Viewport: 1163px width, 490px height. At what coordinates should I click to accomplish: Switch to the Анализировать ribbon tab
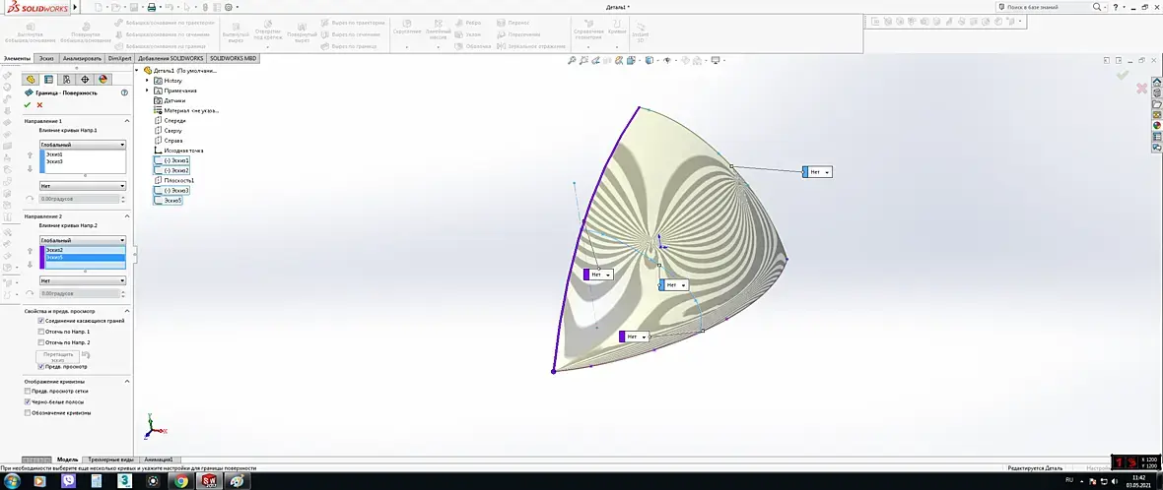82,58
